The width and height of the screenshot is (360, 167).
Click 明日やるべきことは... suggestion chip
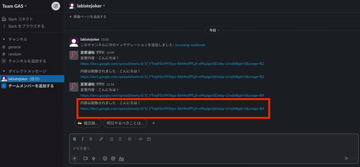(x=125, y=123)
